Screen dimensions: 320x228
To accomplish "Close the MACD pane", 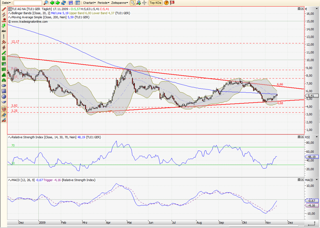I will click(302, 180).
